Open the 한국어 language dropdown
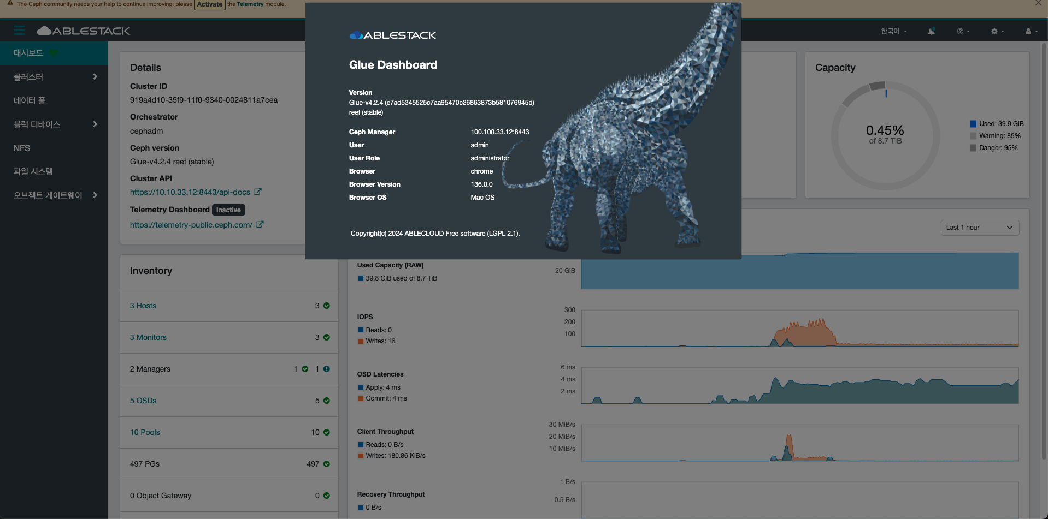 [894, 31]
